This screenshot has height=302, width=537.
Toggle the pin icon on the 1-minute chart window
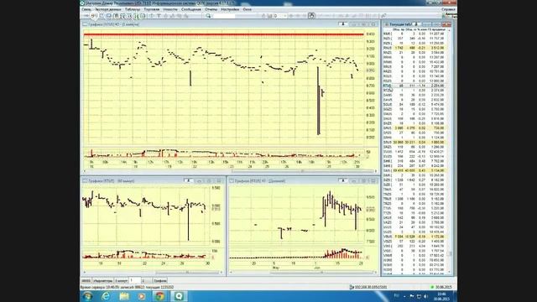click(x=343, y=24)
